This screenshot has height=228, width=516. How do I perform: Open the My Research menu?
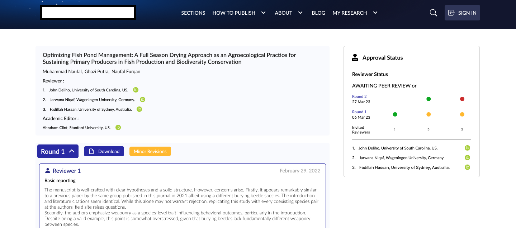click(x=350, y=13)
